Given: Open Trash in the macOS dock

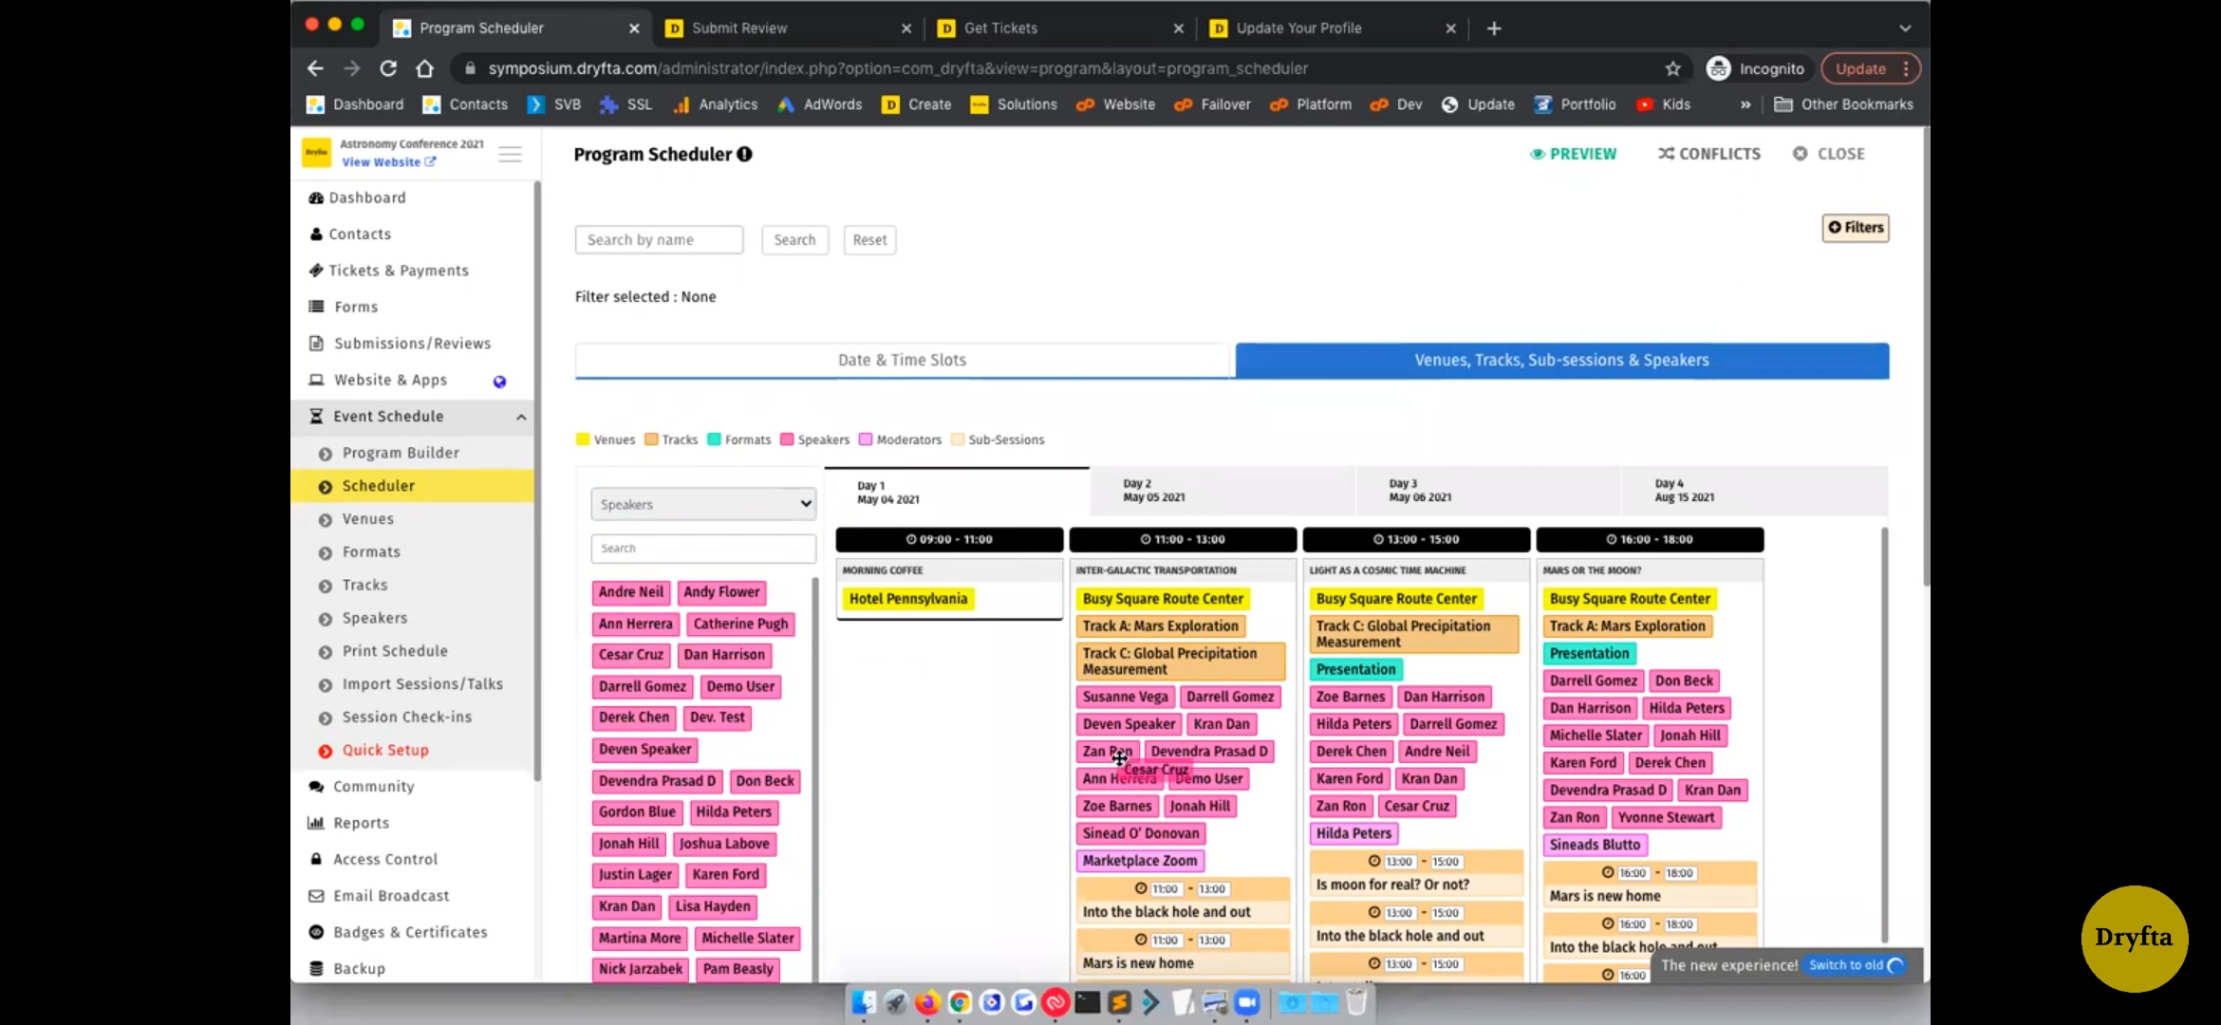Looking at the screenshot, I should tap(1356, 1002).
